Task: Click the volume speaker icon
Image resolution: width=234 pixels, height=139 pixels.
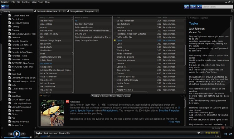Action: (x=31, y=137)
